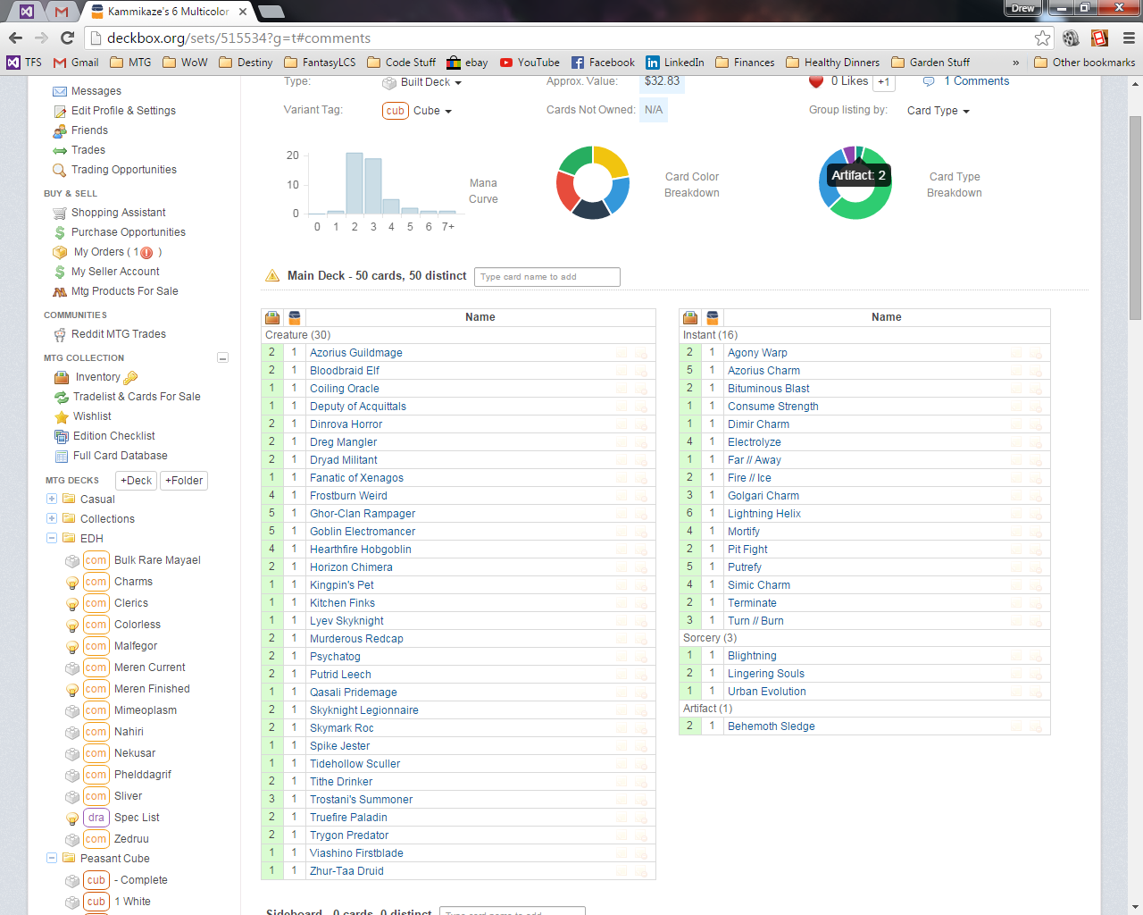Reload the page with refresh icon
The image size is (1143, 915).
[x=67, y=38]
